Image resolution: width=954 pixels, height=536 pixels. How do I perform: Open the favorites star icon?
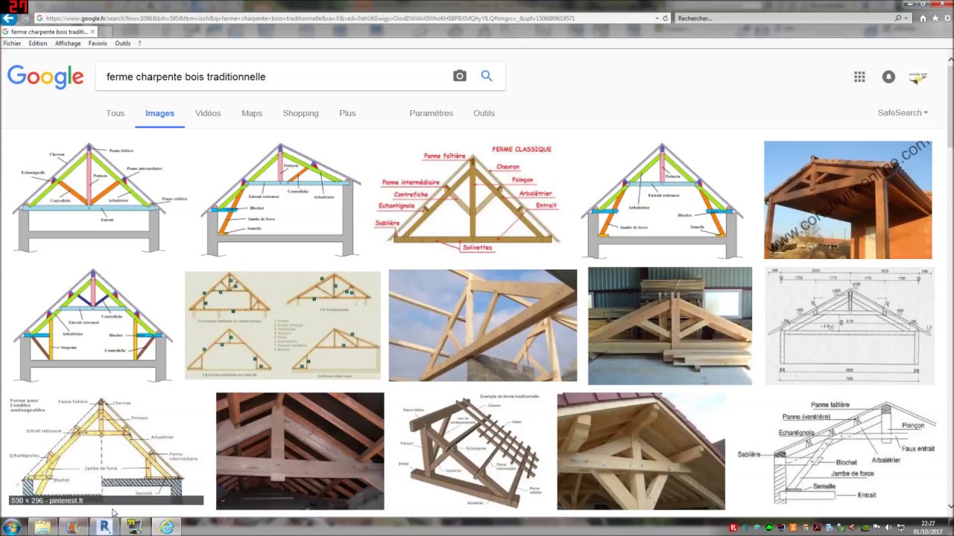click(x=935, y=18)
